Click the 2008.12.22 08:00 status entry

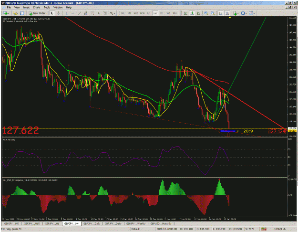pyautogui.click(x=167, y=229)
